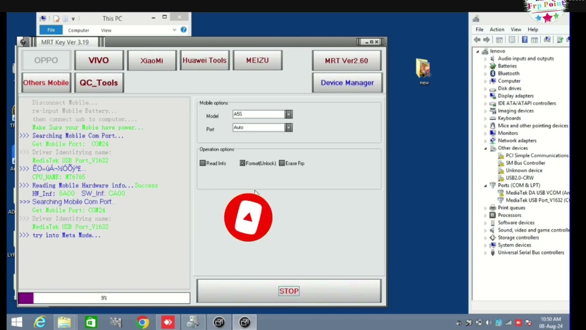This screenshot has height=330, width=586.
Task: Click the Back arrow in Device Manager toolbar
Action: click(x=477, y=40)
